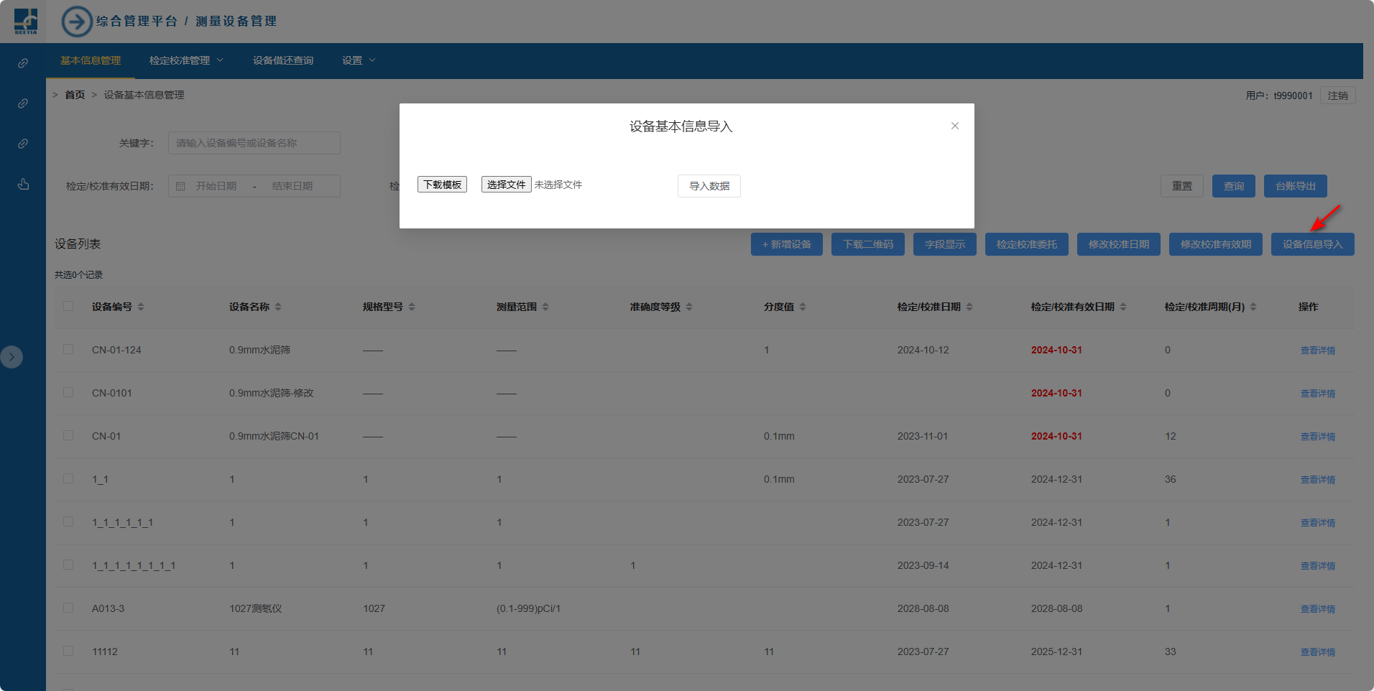
Task: Check the row checkbox for CN-01-124
Action: click(68, 349)
